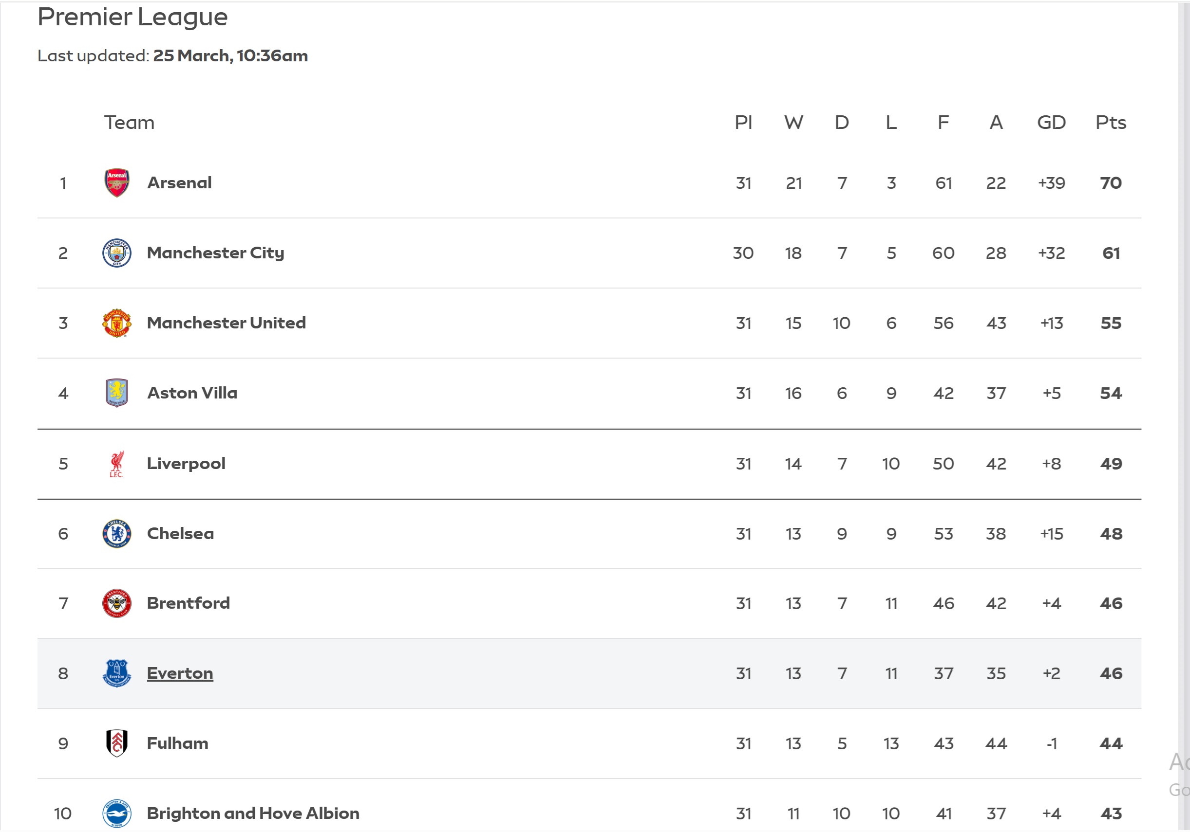Select the Arsenal team name
Screen dimensions: 1190x832
pos(179,182)
